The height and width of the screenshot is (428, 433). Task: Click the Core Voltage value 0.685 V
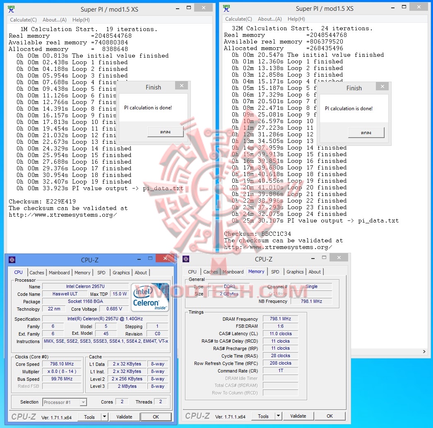(114, 309)
